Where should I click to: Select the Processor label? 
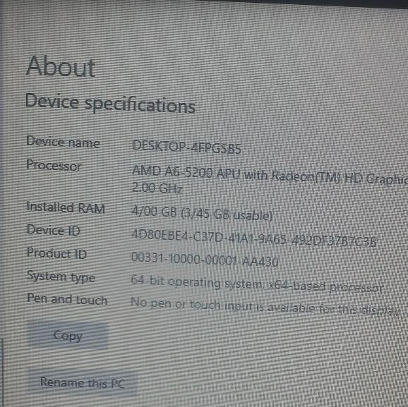click(54, 165)
